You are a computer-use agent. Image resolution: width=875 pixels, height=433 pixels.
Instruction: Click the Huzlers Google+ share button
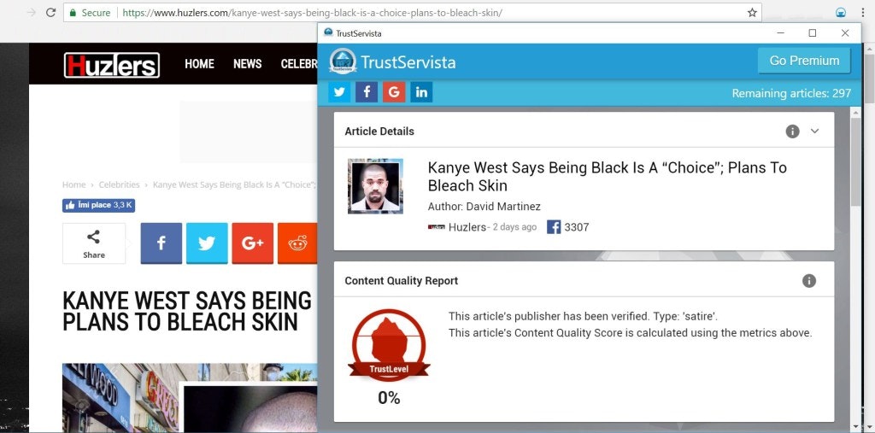click(253, 243)
